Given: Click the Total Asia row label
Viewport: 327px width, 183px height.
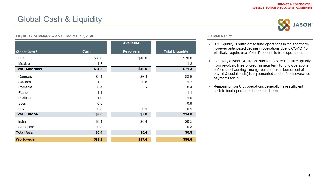Looking at the screenshot, I should point(24,132).
